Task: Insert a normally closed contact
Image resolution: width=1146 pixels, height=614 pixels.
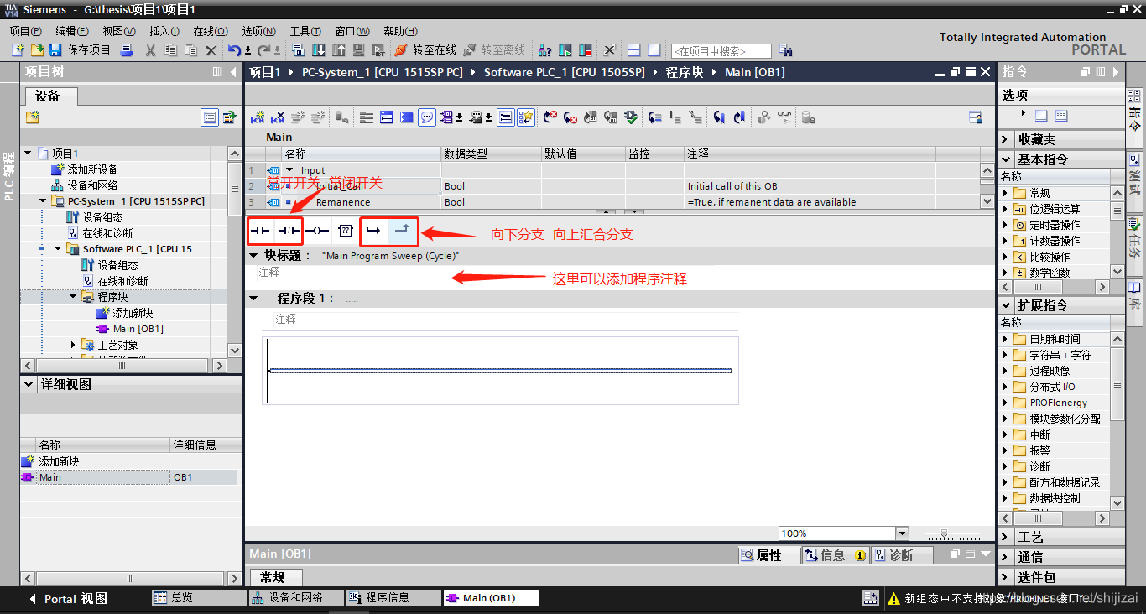Action: [x=289, y=230]
